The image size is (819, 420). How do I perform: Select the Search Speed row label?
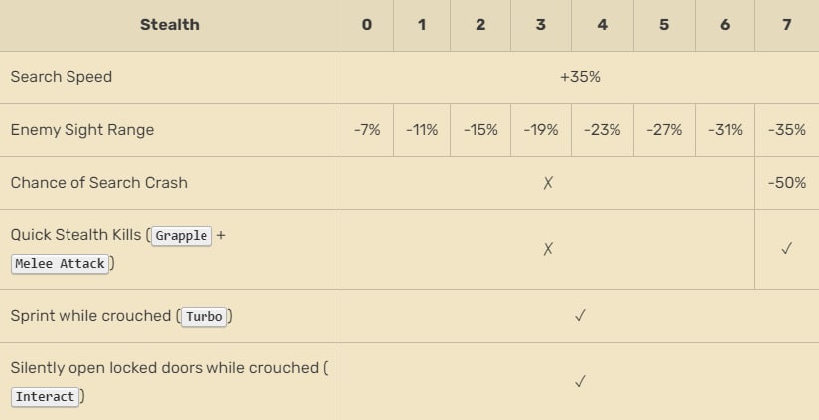(61, 77)
